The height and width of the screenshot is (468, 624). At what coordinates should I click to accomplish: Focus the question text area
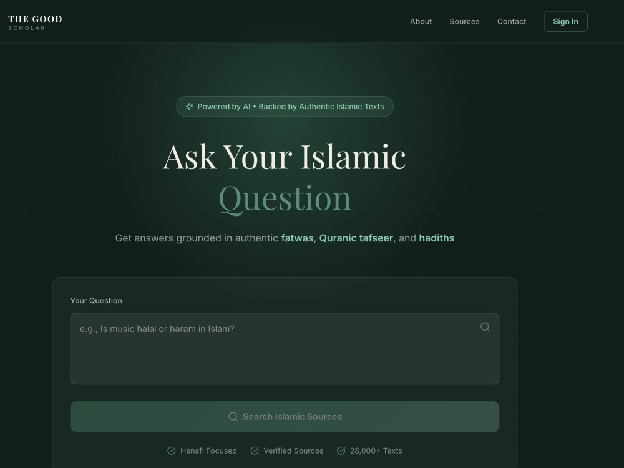tap(285, 349)
